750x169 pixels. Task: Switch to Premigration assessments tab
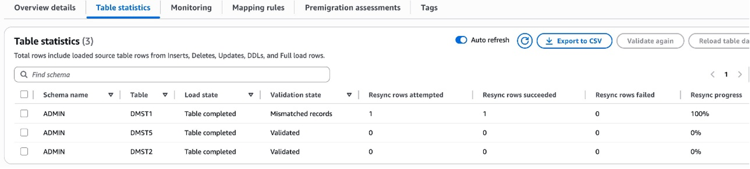point(353,8)
